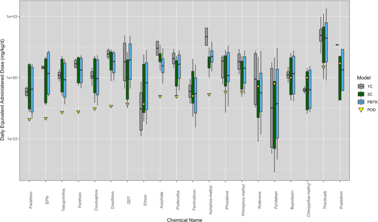Click the 'PBTK' legend label

[x=373, y=102]
